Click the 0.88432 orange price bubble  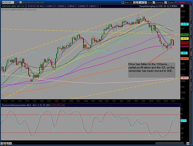point(184,59)
